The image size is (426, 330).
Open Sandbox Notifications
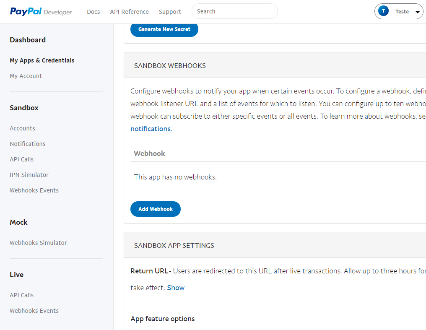[x=28, y=144]
